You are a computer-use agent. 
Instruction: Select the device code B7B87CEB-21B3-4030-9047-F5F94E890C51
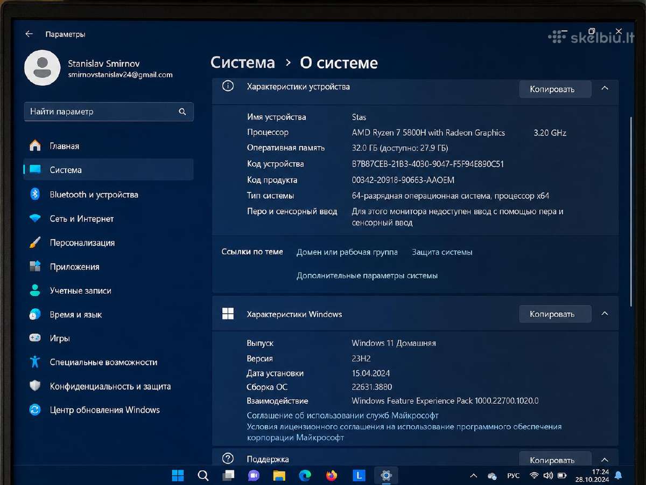tap(428, 164)
